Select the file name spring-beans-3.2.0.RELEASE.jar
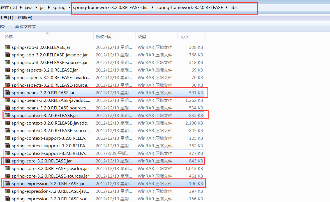This screenshot has width=330, height=202. [43, 93]
